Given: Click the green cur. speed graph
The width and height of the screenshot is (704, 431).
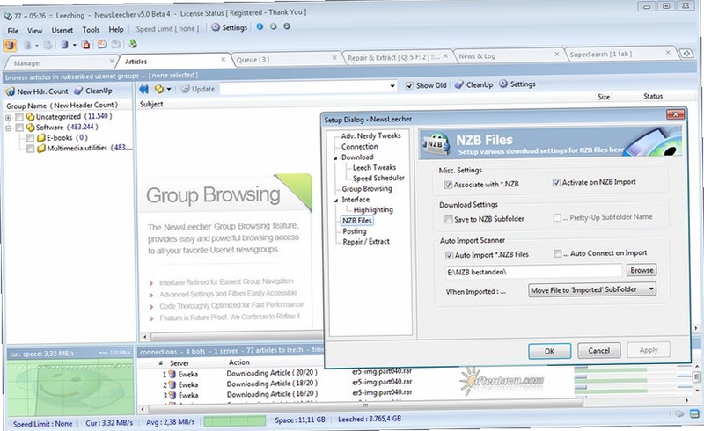Looking at the screenshot, I should coord(71,386).
